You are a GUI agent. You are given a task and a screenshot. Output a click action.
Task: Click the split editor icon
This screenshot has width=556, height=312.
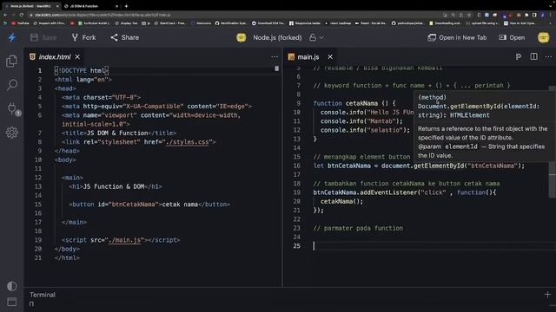point(533,56)
